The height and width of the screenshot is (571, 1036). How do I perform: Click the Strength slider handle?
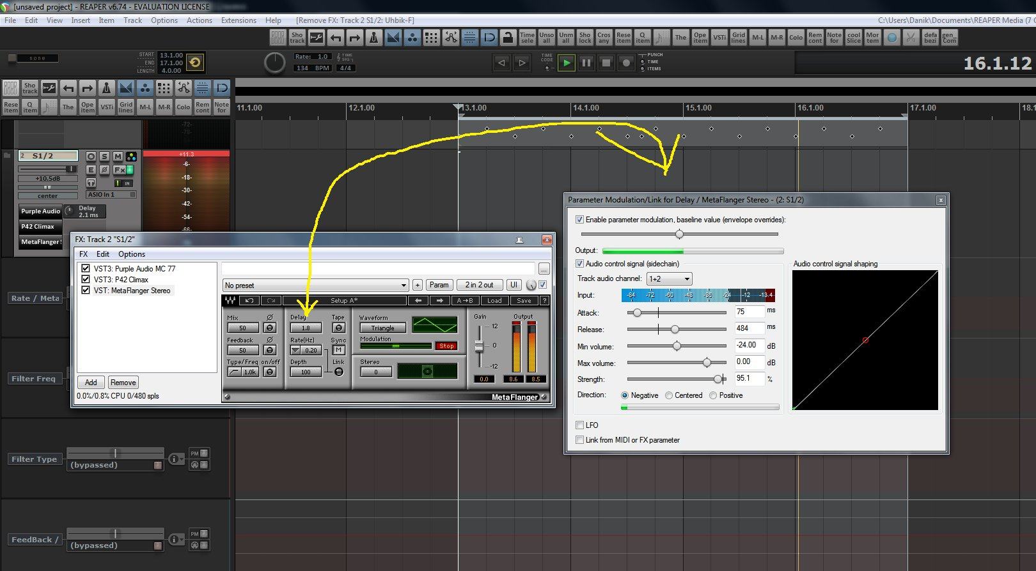[x=718, y=379]
